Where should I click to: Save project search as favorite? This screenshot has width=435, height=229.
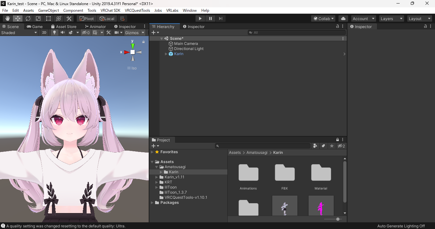(x=332, y=146)
